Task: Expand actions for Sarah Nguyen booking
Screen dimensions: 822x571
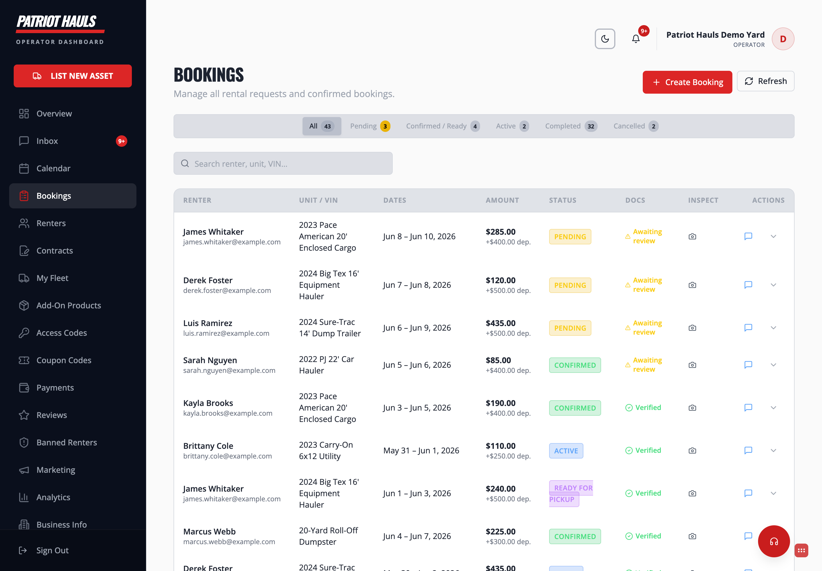Action: [x=773, y=365]
